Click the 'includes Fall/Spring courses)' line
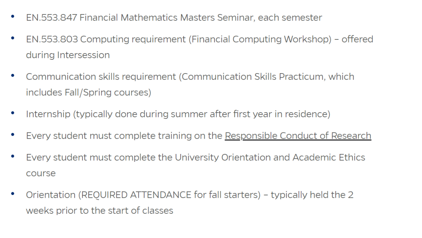The height and width of the screenshot is (238, 422). coord(89,92)
